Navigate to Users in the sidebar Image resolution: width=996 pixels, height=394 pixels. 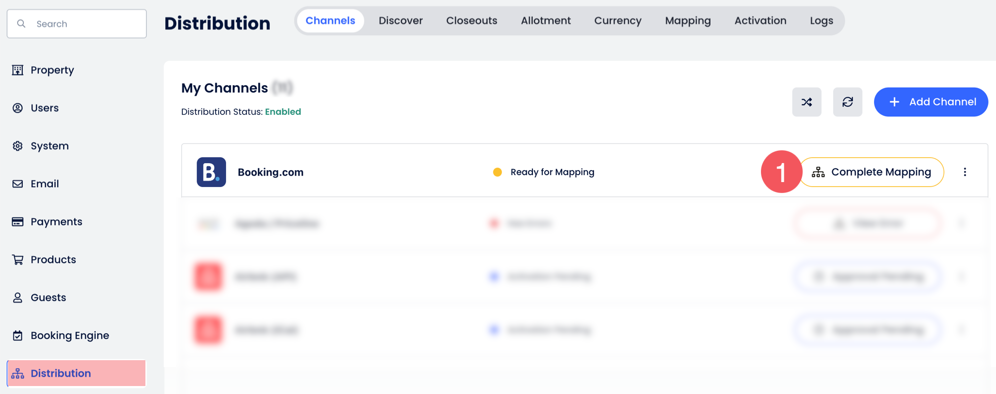coord(44,108)
